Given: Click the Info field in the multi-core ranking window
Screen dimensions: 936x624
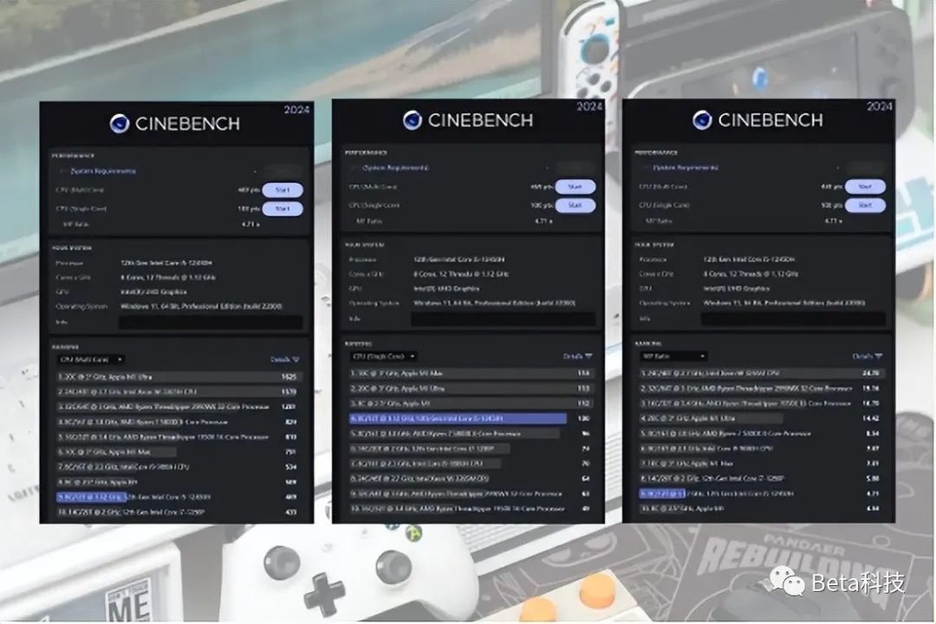Looking at the screenshot, I should point(211,323).
